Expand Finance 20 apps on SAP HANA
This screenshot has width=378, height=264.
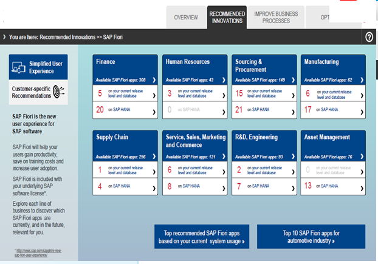pos(154,110)
